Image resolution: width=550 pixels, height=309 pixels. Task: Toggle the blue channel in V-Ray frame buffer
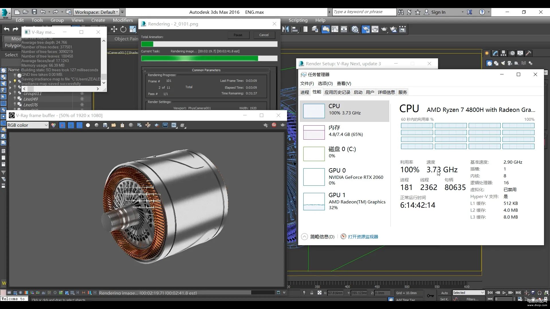[79, 125]
